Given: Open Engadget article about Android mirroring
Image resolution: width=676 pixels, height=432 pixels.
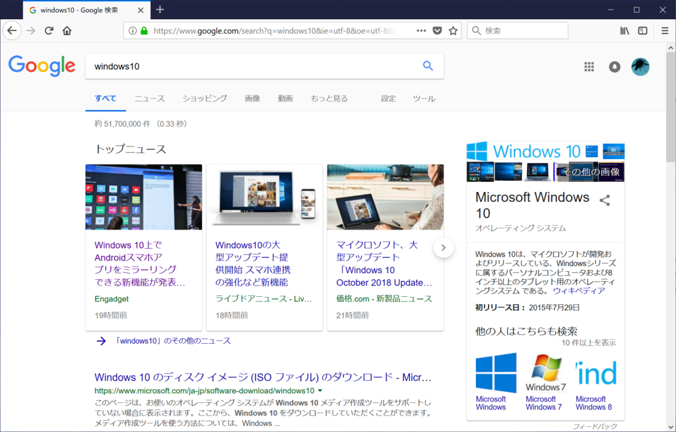Looking at the screenshot, I should (140, 264).
